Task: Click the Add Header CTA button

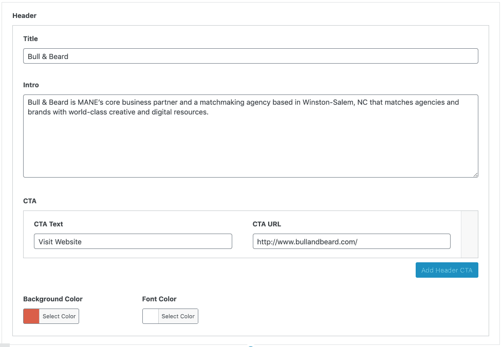Action: [447, 270]
